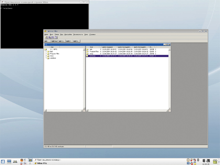
Task: Click the device notifier icon in panel
Action: click(x=15, y=162)
